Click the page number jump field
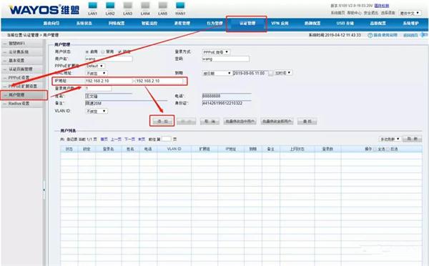This screenshot has height=266, width=429. [167, 139]
